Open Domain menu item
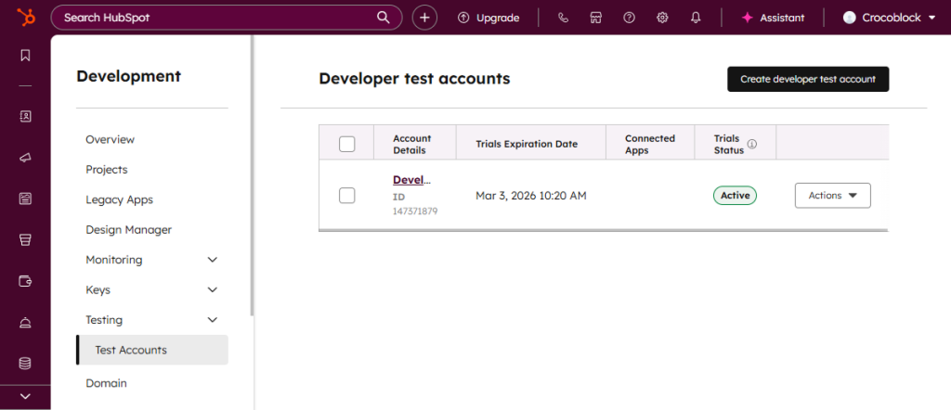 (x=106, y=383)
